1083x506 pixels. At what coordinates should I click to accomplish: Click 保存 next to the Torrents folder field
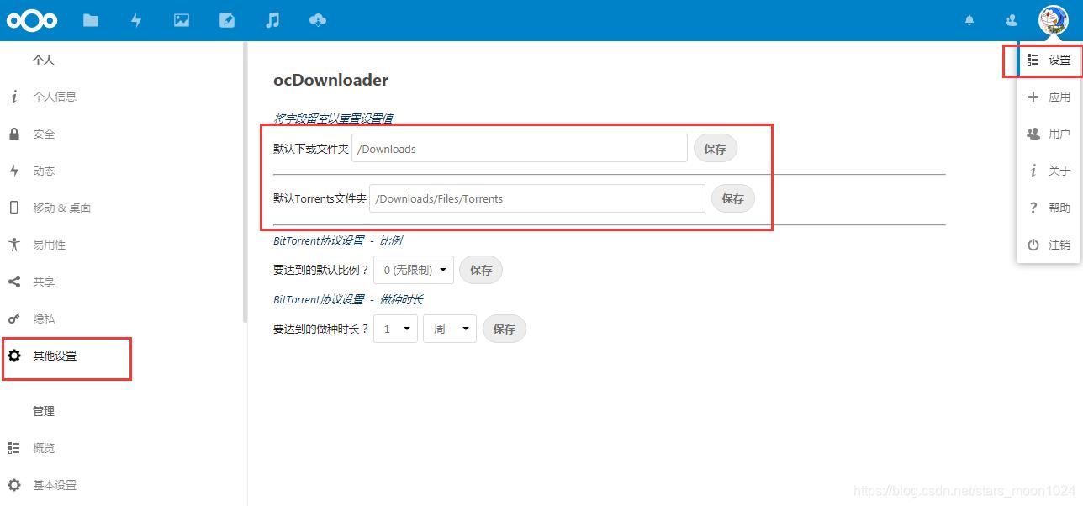pyautogui.click(x=732, y=198)
